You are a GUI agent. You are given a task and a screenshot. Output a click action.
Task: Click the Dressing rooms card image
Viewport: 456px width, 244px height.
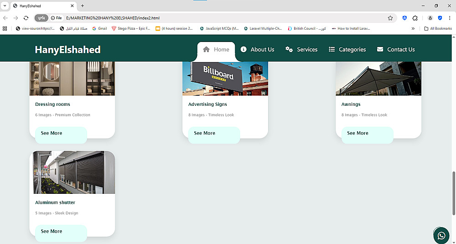pos(72,78)
